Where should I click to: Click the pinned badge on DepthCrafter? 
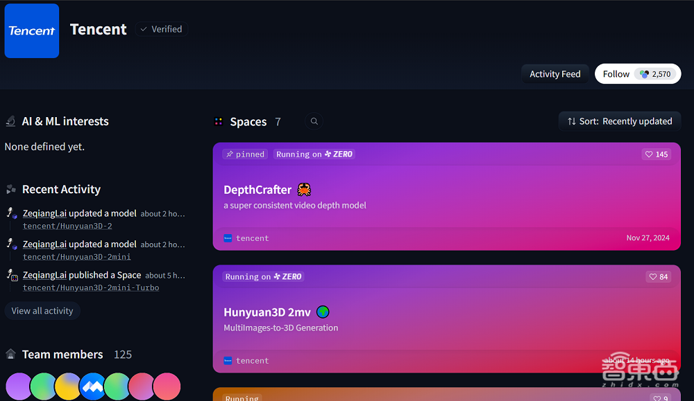[x=245, y=154]
